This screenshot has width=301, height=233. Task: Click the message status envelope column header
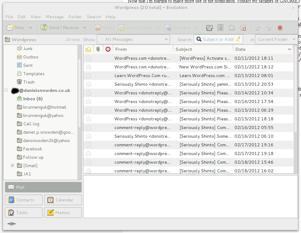coord(88,49)
